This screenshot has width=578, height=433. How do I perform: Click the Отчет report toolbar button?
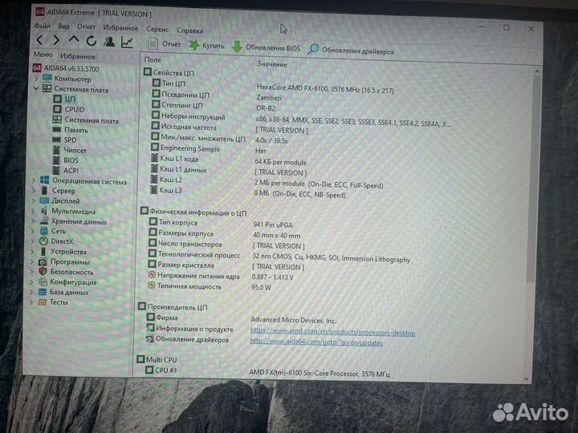pyautogui.click(x=164, y=45)
